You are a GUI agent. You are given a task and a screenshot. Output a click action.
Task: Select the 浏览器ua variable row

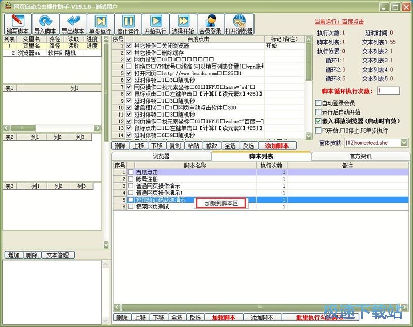point(52,53)
